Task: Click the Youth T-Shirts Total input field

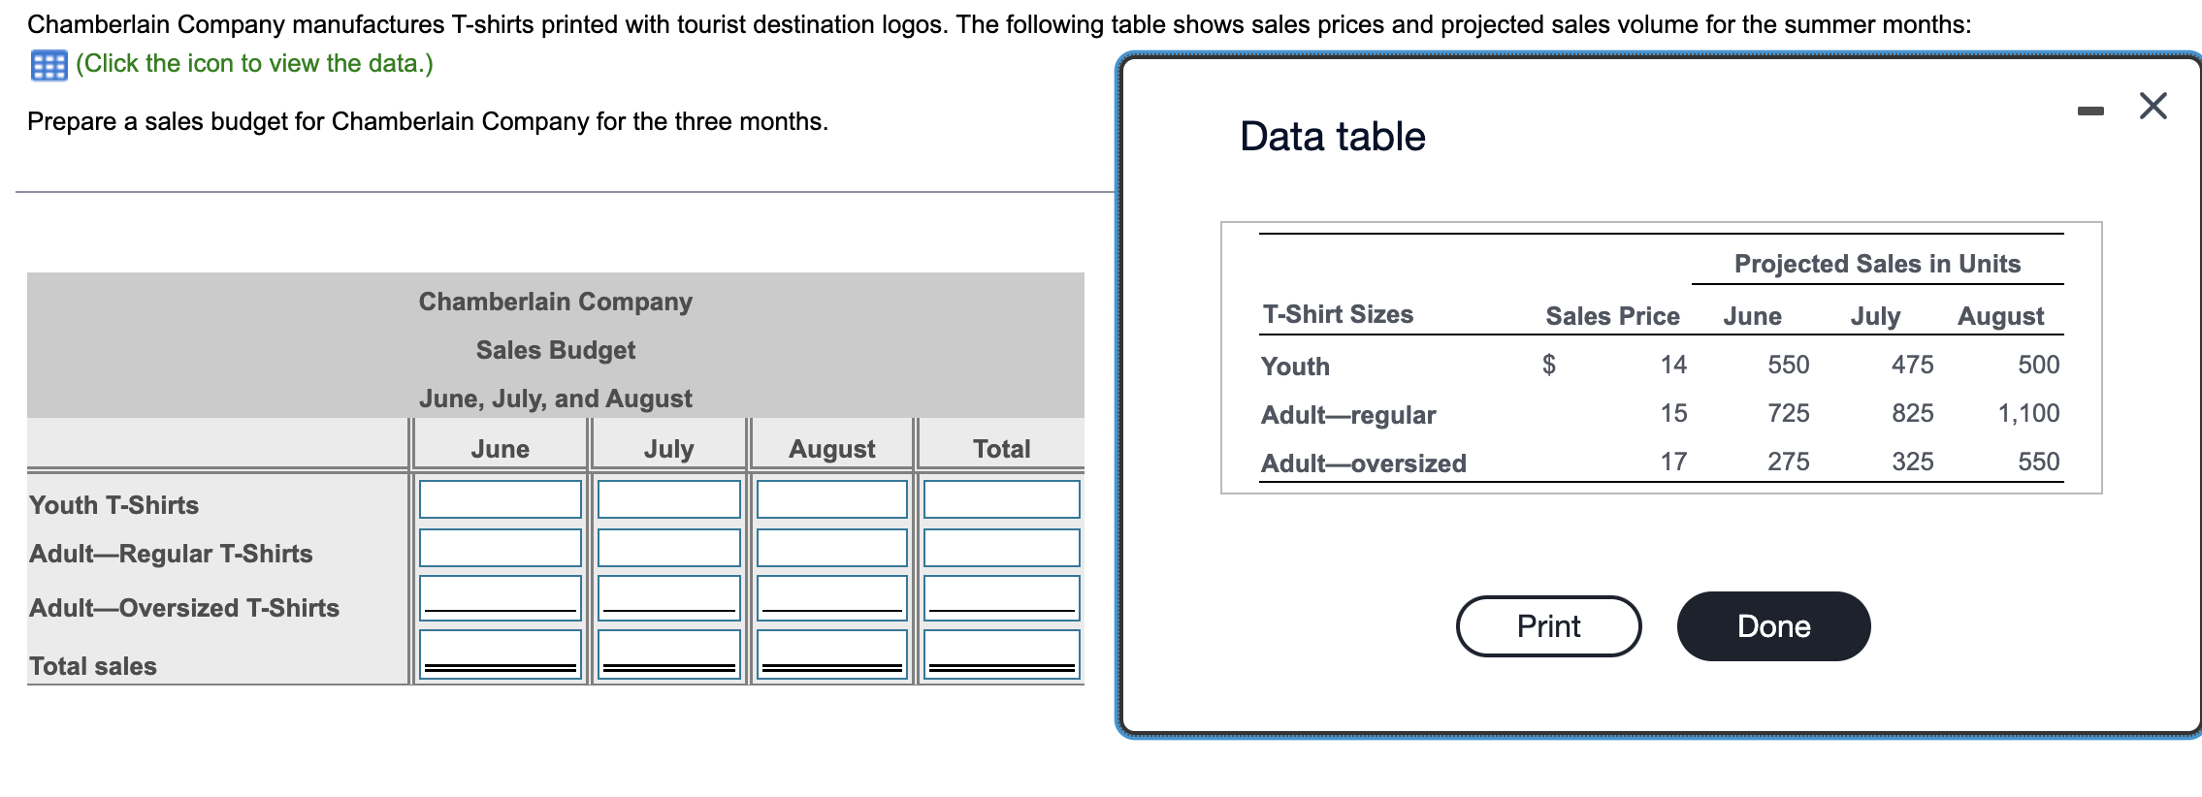Action: pyautogui.click(x=1001, y=498)
